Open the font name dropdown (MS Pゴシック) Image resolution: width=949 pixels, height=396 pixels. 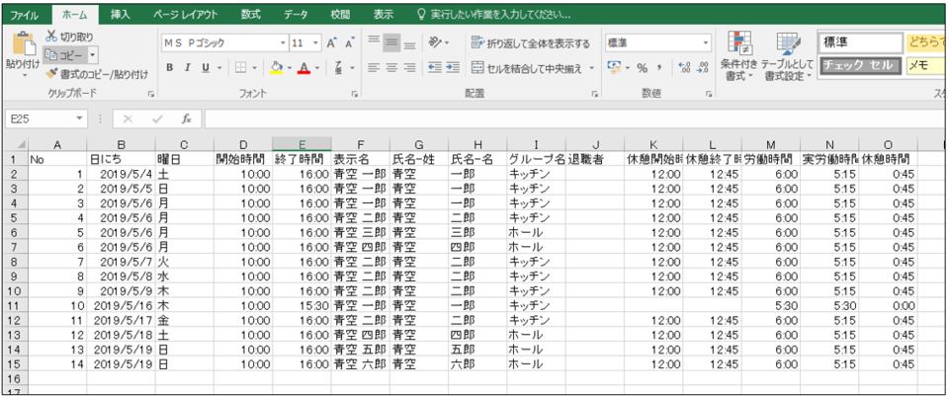[x=284, y=42]
